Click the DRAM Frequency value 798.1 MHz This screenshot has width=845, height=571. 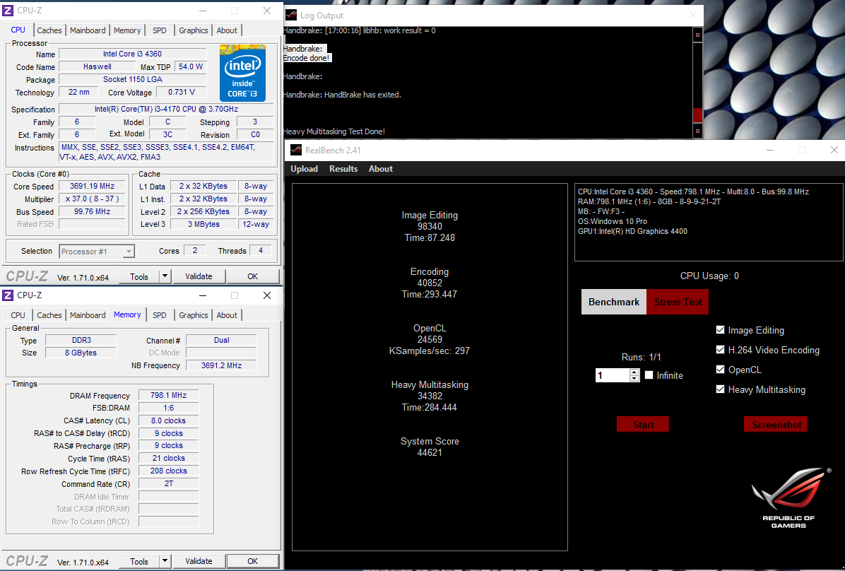169,395
